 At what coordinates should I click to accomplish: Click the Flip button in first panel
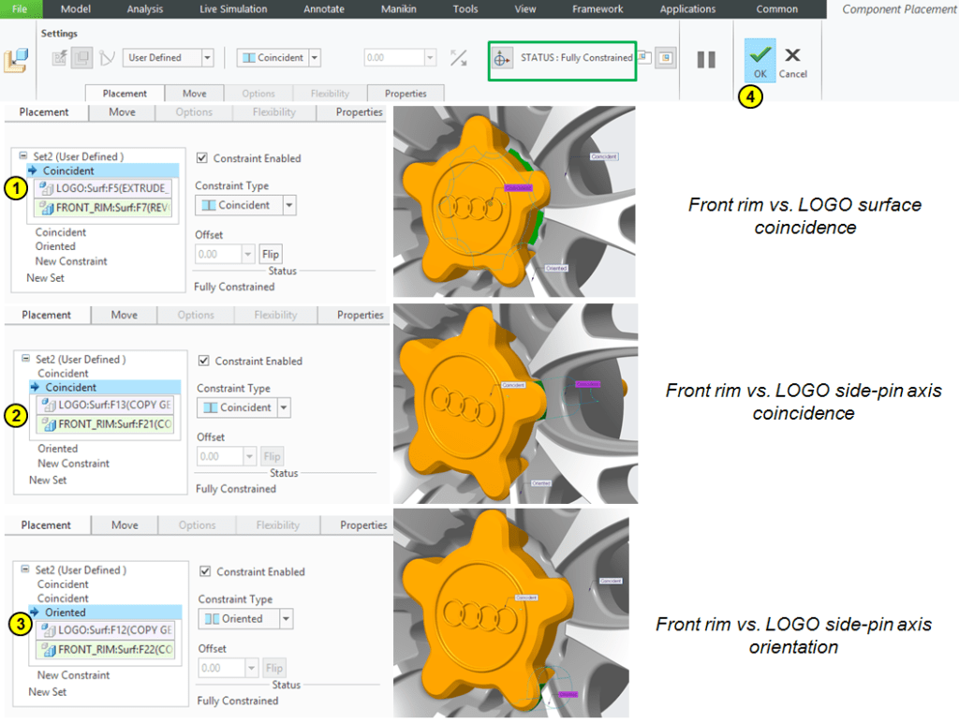tap(270, 255)
